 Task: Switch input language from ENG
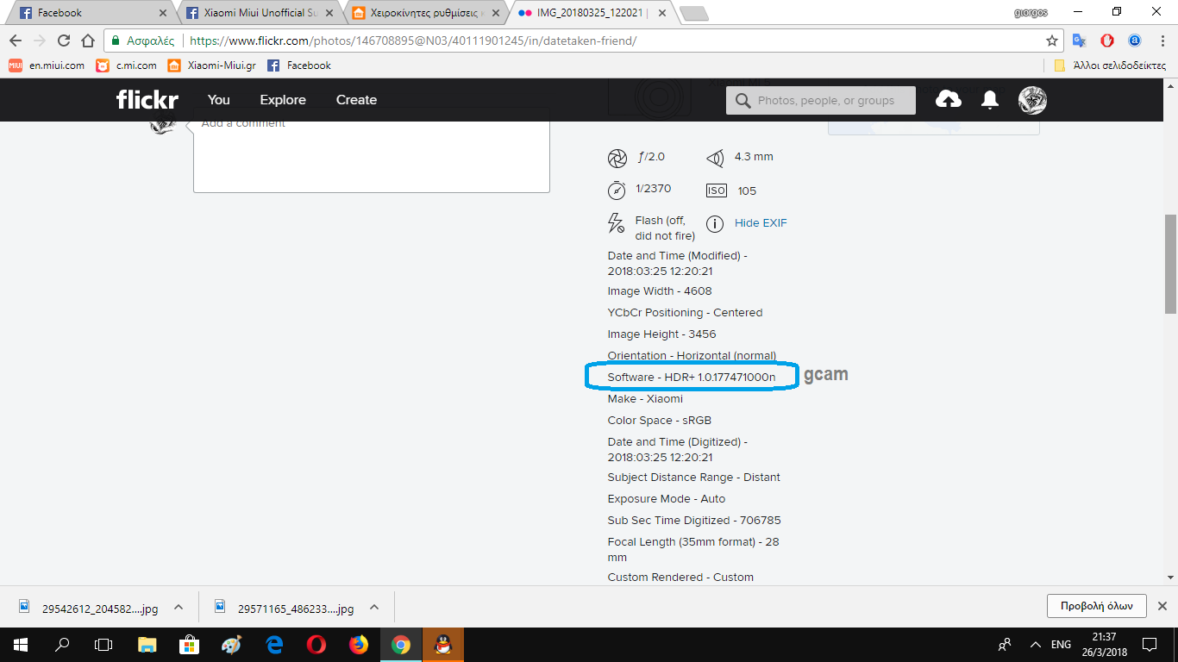(x=1062, y=645)
